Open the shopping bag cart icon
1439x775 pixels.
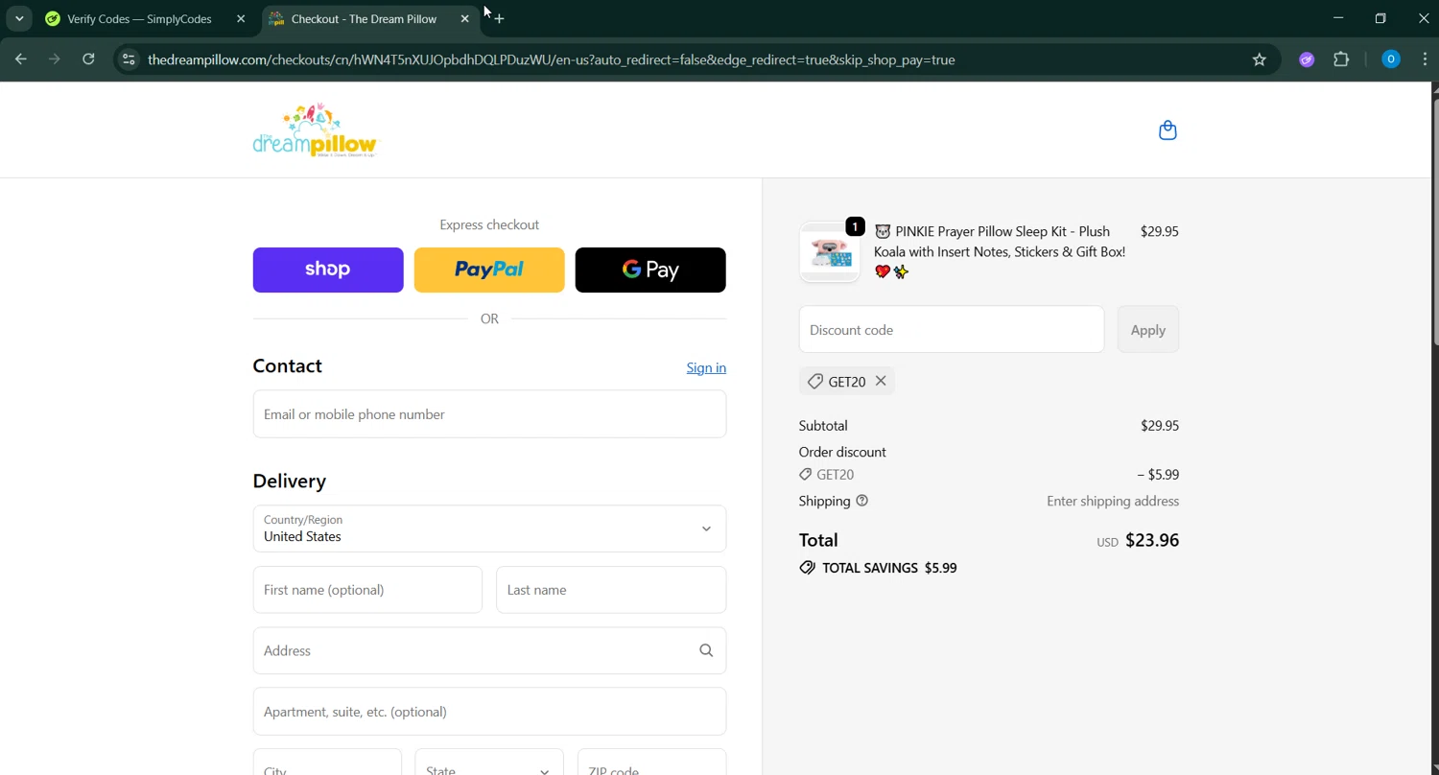[1168, 130]
